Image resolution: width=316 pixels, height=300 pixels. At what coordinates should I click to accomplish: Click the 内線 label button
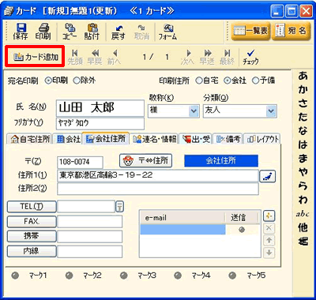[x=32, y=251]
